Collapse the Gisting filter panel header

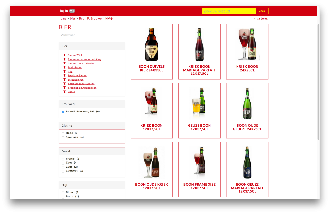pyautogui.click(x=92, y=126)
